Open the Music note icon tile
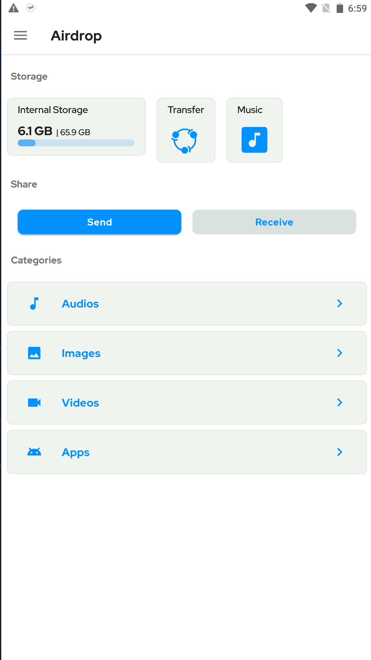The image size is (371, 660). click(x=254, y=140)
